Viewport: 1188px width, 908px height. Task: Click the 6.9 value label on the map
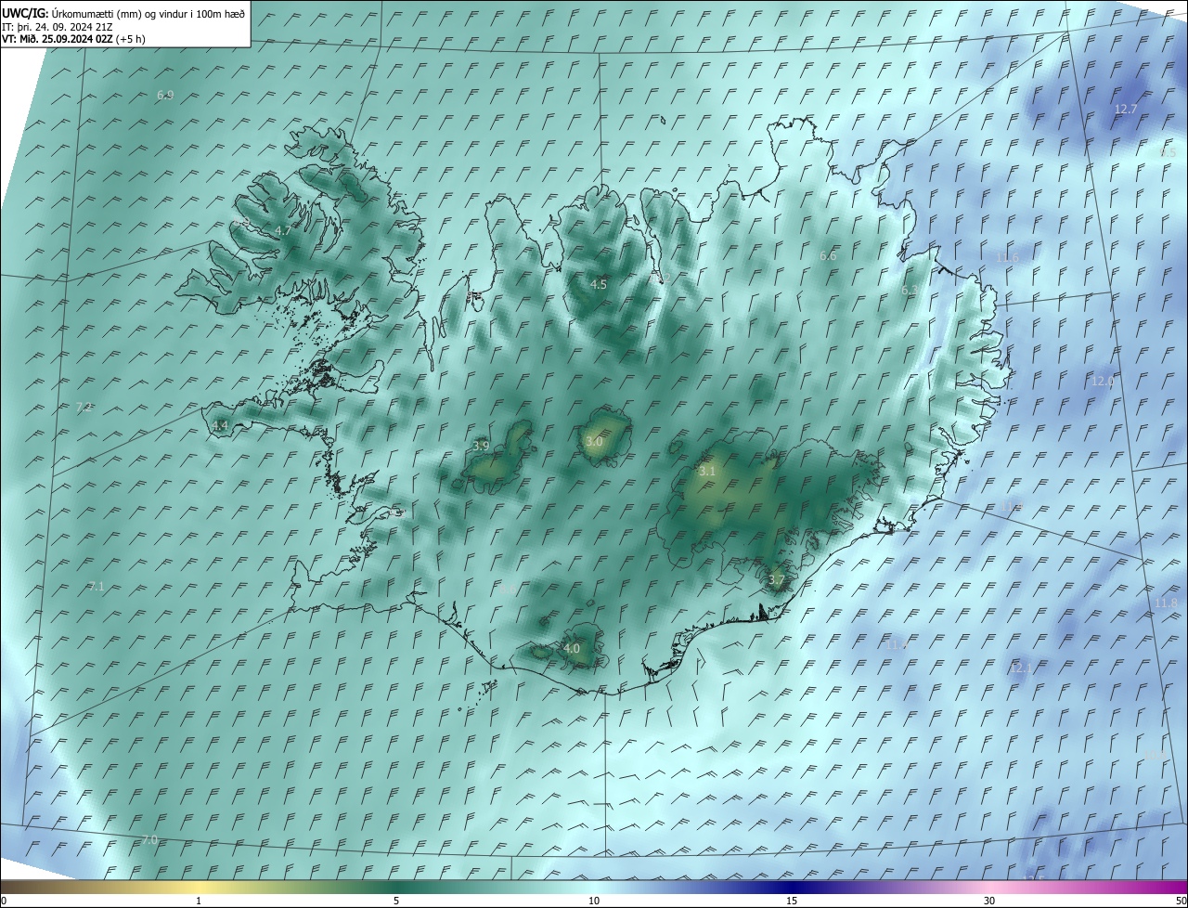[x=165, y=96]
